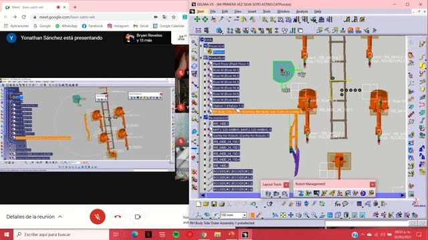428x240 pixels.
Task: Click Chrome icon in Windows taskbar
Action: (203, 234)
